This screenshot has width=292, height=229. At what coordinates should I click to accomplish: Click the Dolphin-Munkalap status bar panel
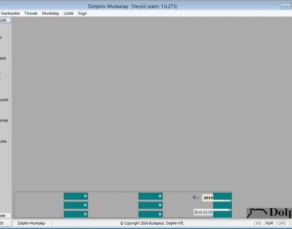click(31, 223)
